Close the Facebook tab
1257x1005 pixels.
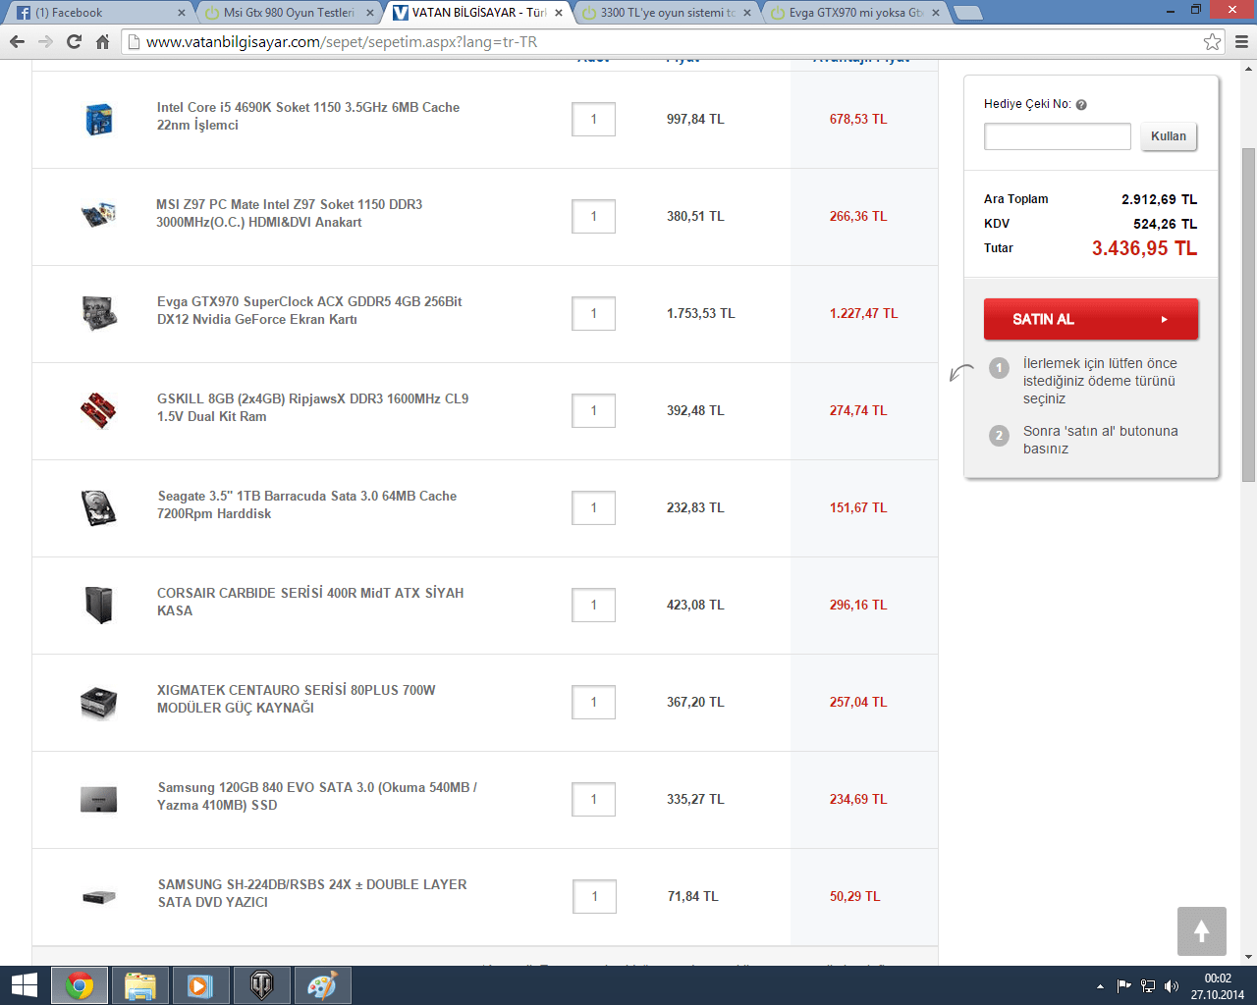(182, 13)
